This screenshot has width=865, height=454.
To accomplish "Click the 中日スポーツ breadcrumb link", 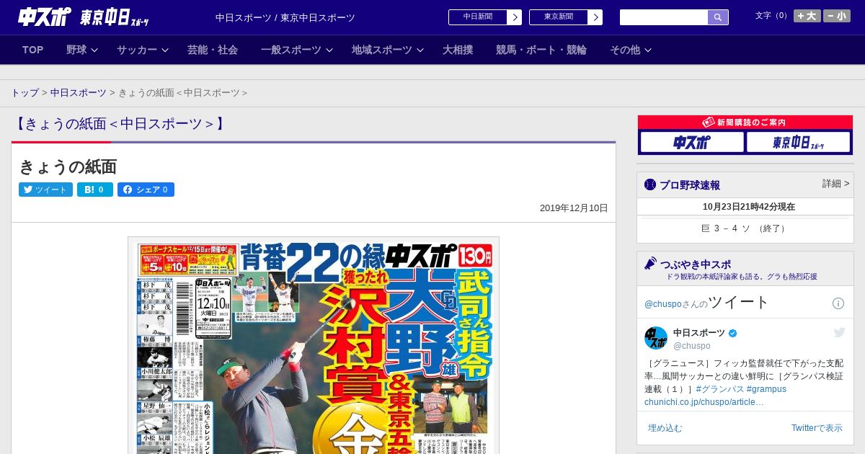I will [79, 93].
